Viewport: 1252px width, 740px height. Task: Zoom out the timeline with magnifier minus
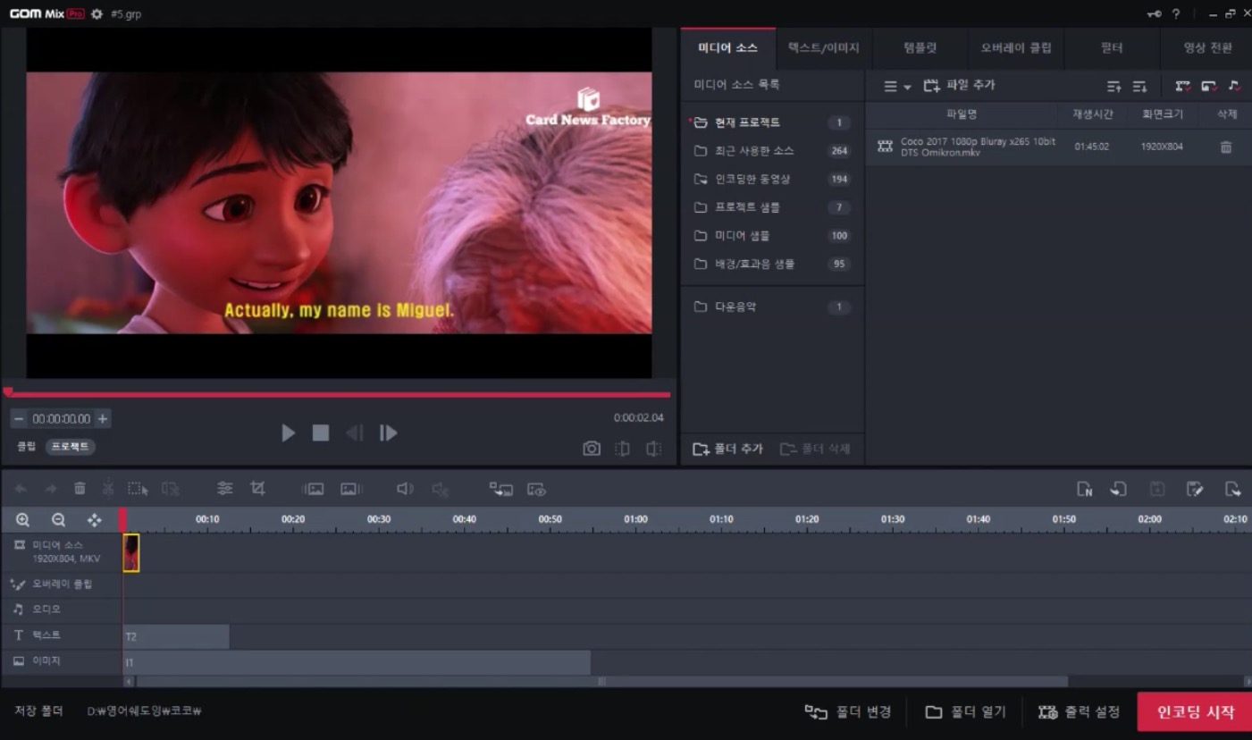point(58,519)
